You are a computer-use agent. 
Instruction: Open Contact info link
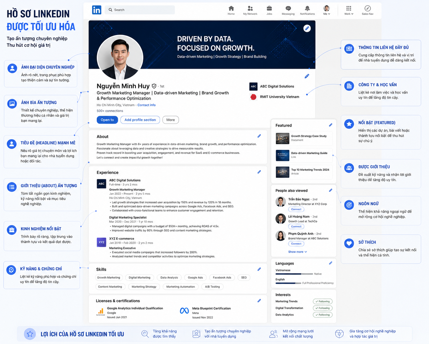[x=147, y=105]
